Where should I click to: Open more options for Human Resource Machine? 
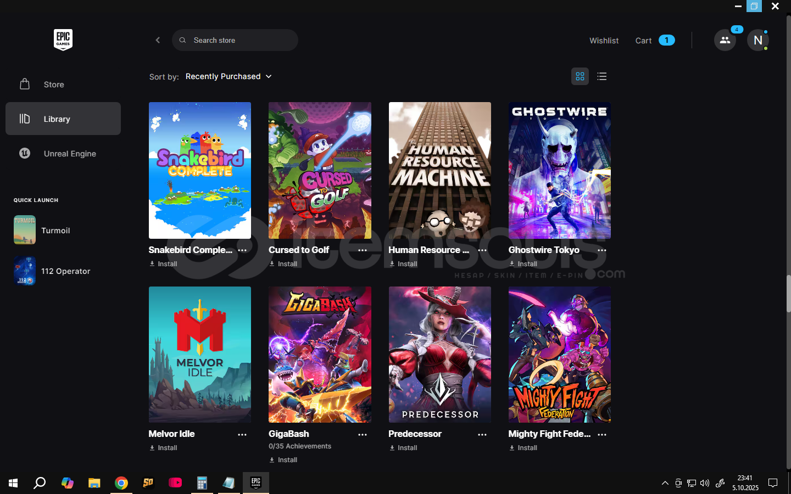(x=482, y=250)
